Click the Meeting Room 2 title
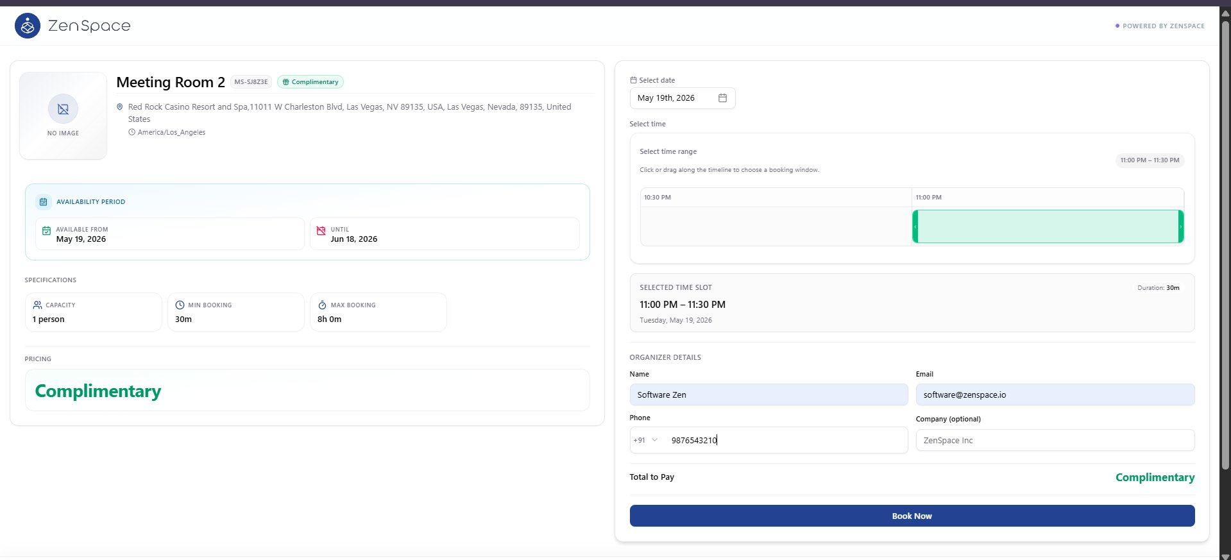This screenshot has width=1231, height=560. 171,82
